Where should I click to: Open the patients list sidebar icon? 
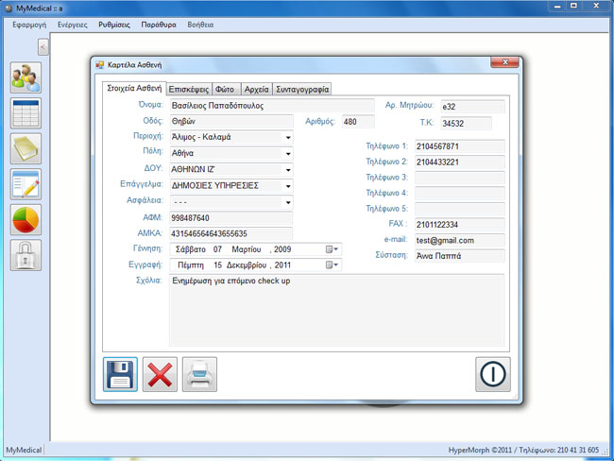[26, 77]
